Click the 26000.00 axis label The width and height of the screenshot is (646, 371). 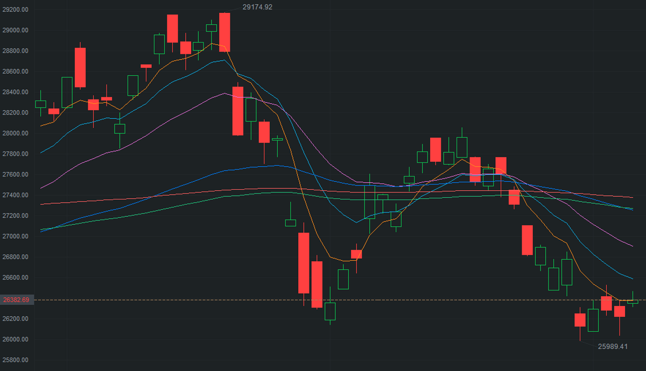[15, 340]
